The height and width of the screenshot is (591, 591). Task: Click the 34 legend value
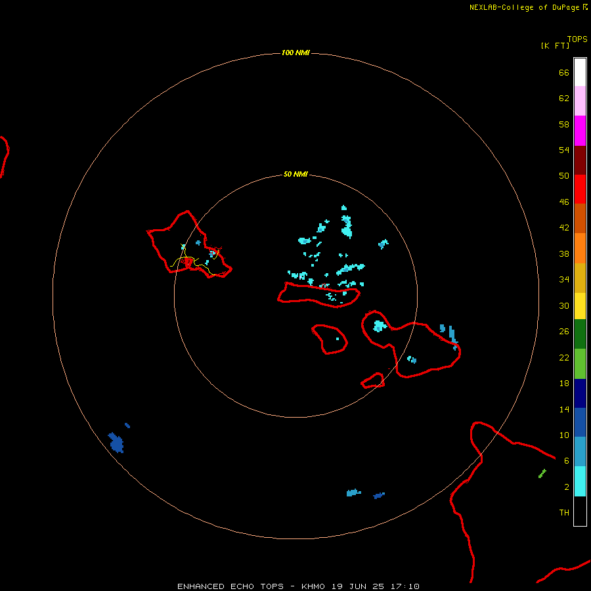pos(564,280)
